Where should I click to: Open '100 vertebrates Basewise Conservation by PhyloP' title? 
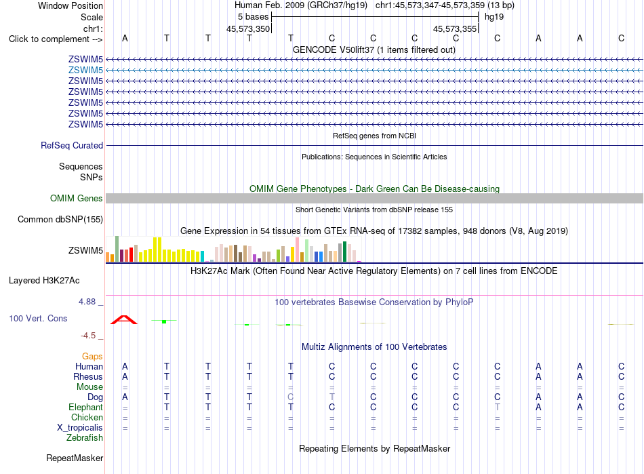(374, 302)
